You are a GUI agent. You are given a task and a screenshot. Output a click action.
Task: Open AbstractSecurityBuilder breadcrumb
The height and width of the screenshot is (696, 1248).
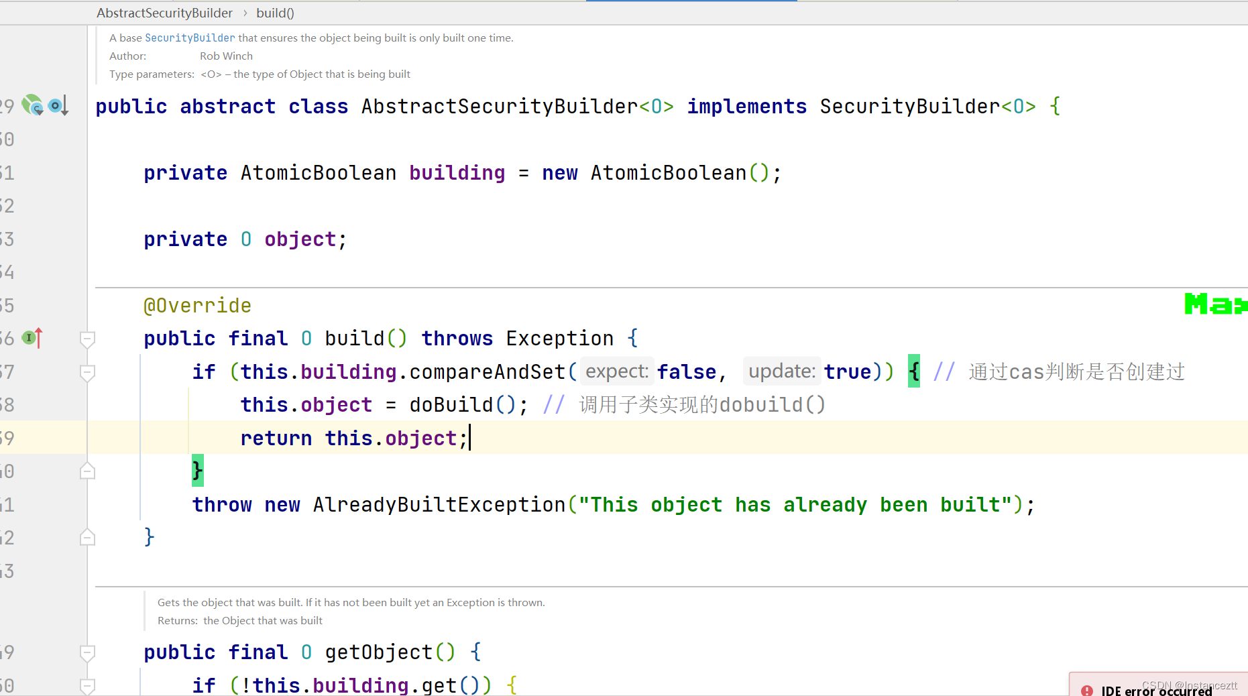pos(164,13)
